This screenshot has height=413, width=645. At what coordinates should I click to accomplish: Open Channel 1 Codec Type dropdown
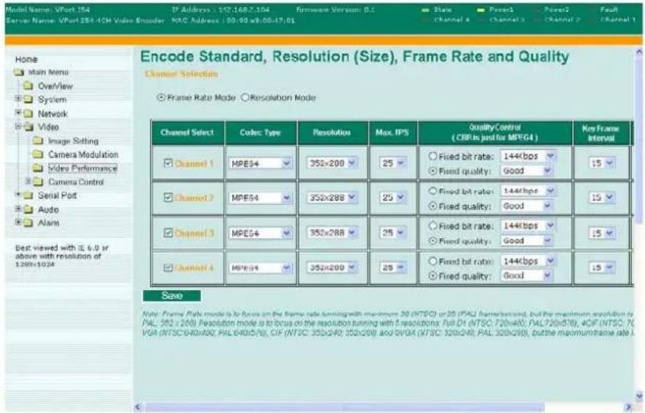pyautogui.click(x=260, y=164)
